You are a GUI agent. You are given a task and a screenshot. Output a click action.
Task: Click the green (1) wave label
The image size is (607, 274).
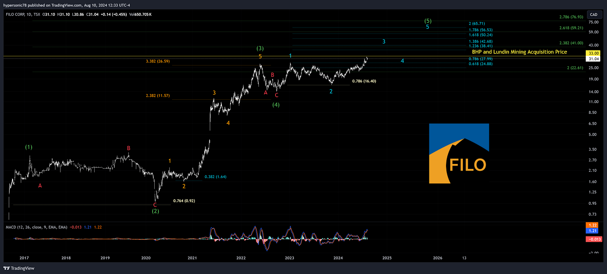click(29, 147)
